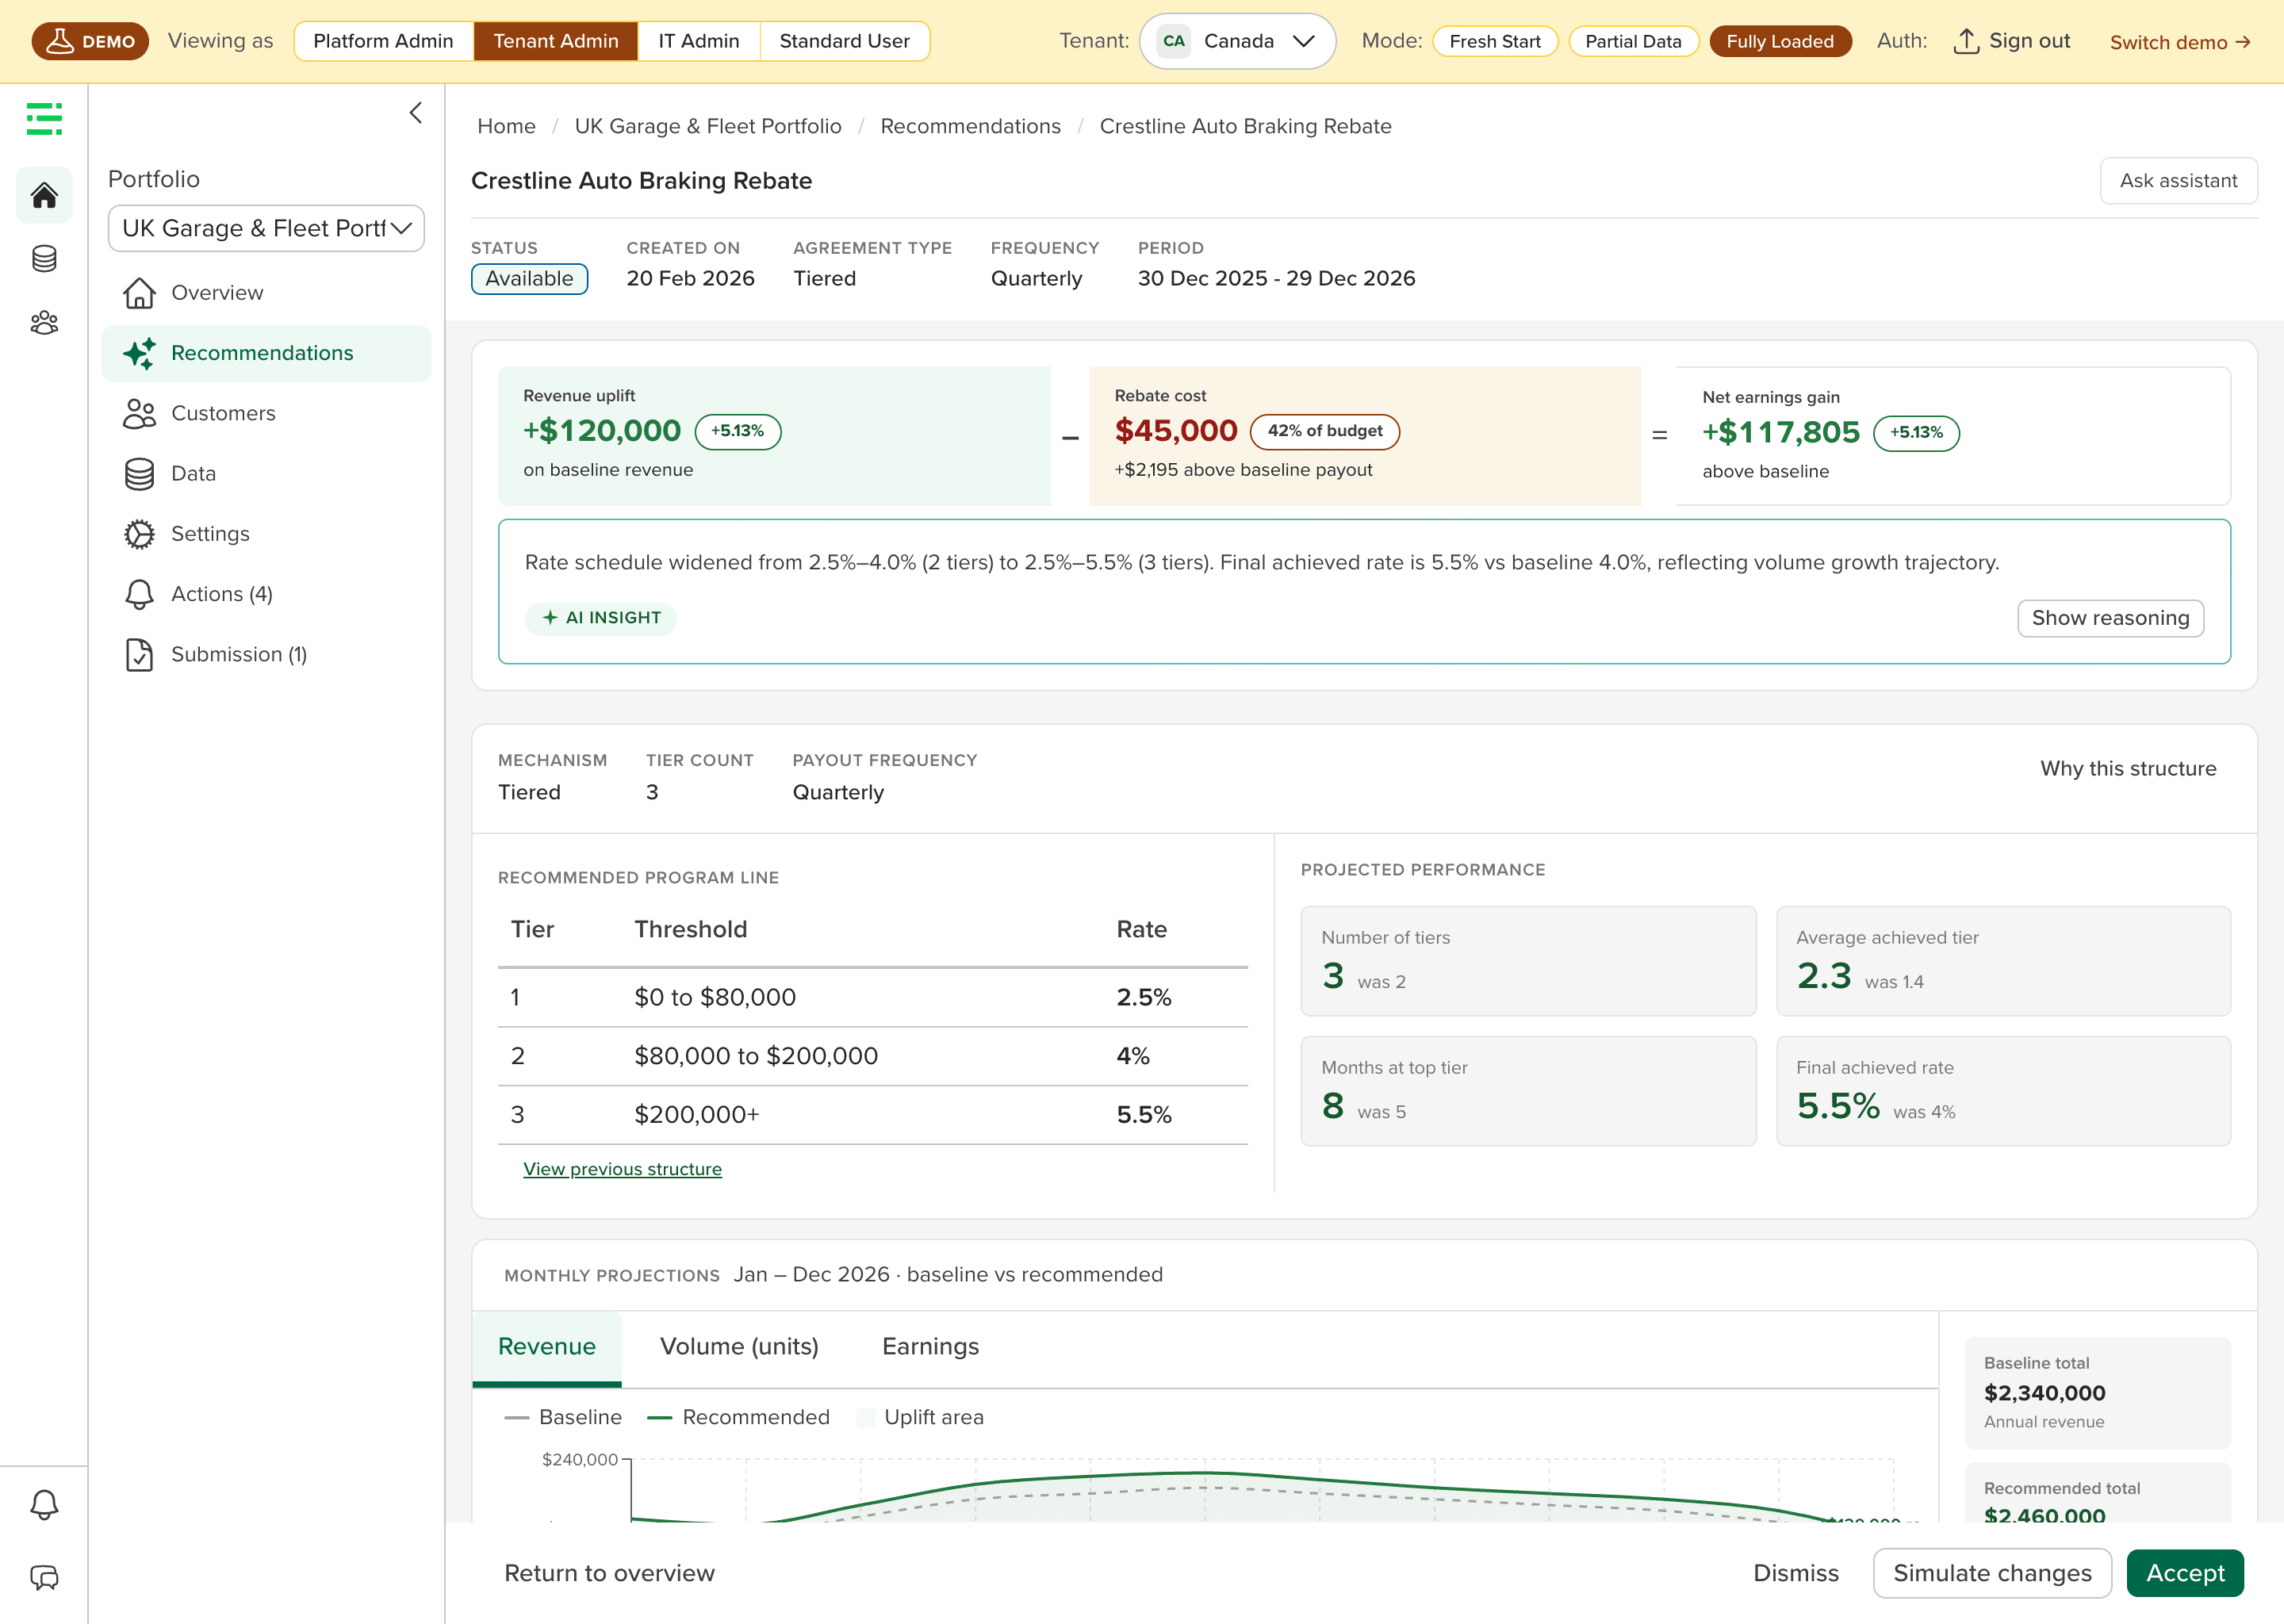Set mode to Partial Data

(x=1633, y=41)
